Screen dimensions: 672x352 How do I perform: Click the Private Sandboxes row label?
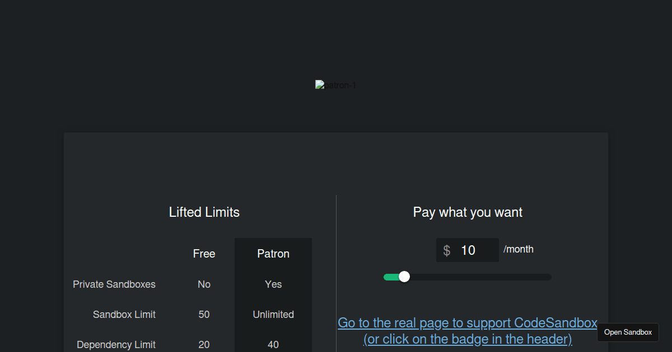click(114, 284)
